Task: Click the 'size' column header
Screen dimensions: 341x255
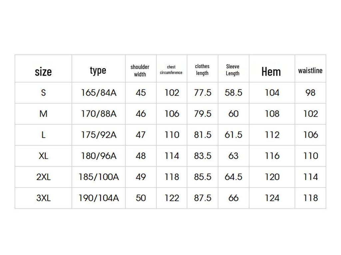Action: click(x=43, y=71)
